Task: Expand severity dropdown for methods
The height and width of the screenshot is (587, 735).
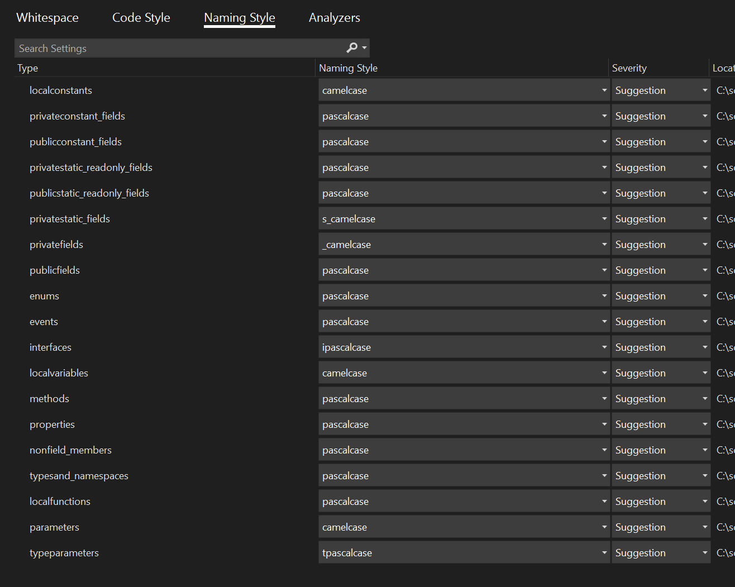Action: tap(661, 399)
